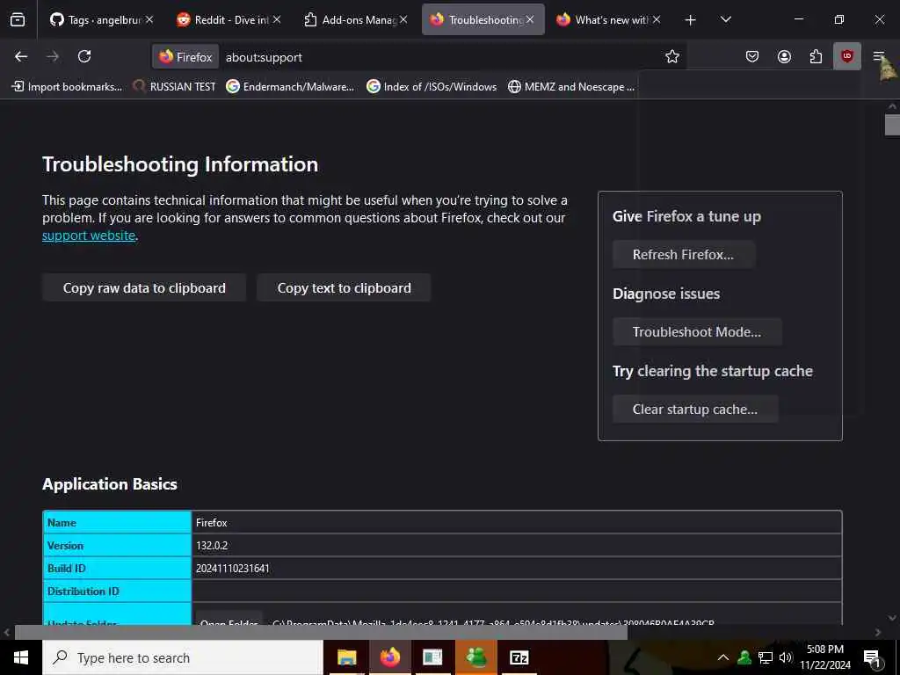Expand the list all tabs chevron
The image size is (900, 675).
(x=725, y=19)
